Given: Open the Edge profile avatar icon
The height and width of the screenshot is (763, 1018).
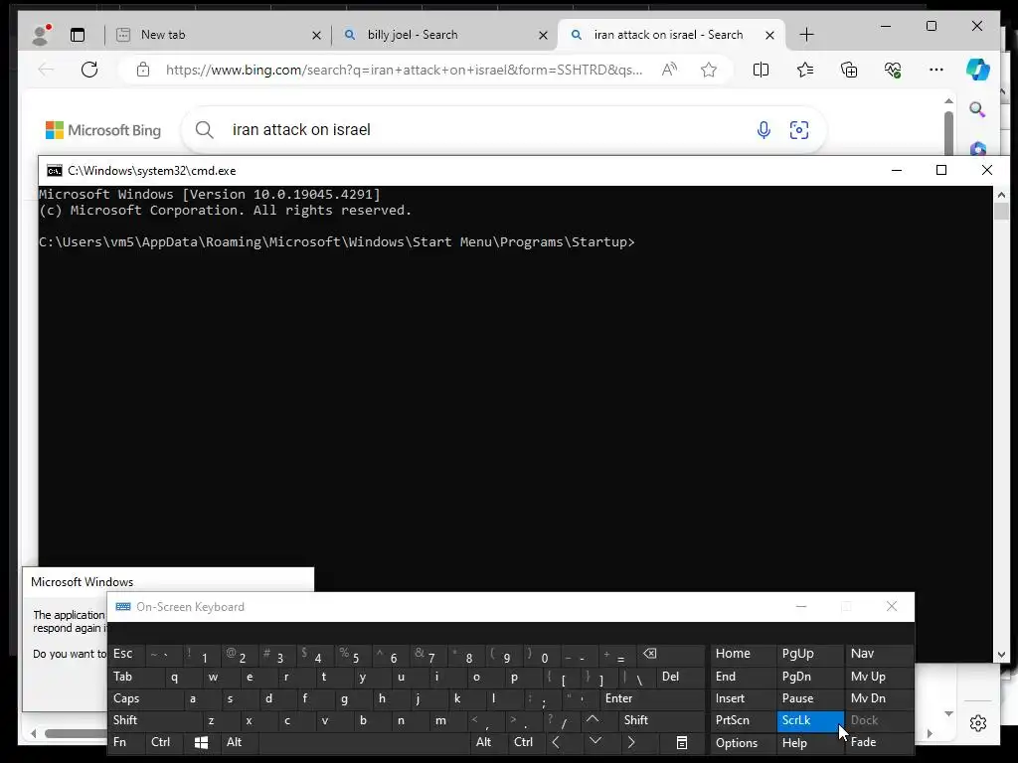Looking at the screenshot, I should (x=42, y=35).
